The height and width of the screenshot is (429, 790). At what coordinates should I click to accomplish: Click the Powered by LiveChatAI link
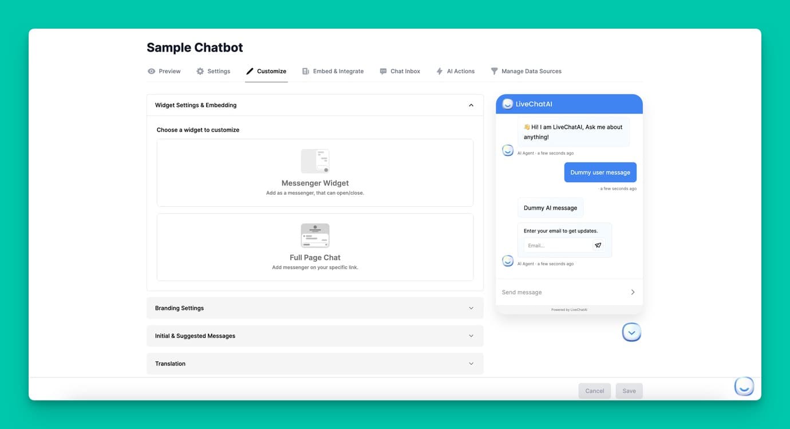tap(569, 309)
